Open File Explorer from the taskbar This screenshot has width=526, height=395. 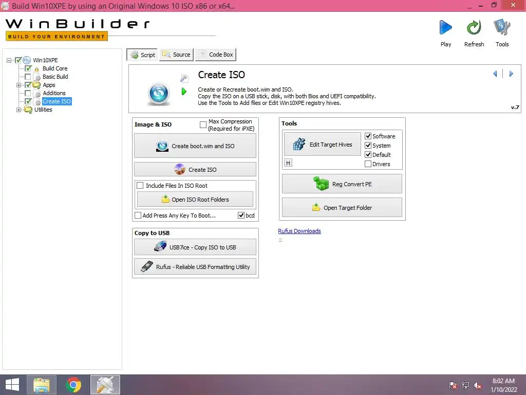tap(42, 385)
